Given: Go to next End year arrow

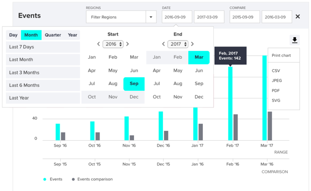Looking at the screenshot, I should (x=192, y=44).
